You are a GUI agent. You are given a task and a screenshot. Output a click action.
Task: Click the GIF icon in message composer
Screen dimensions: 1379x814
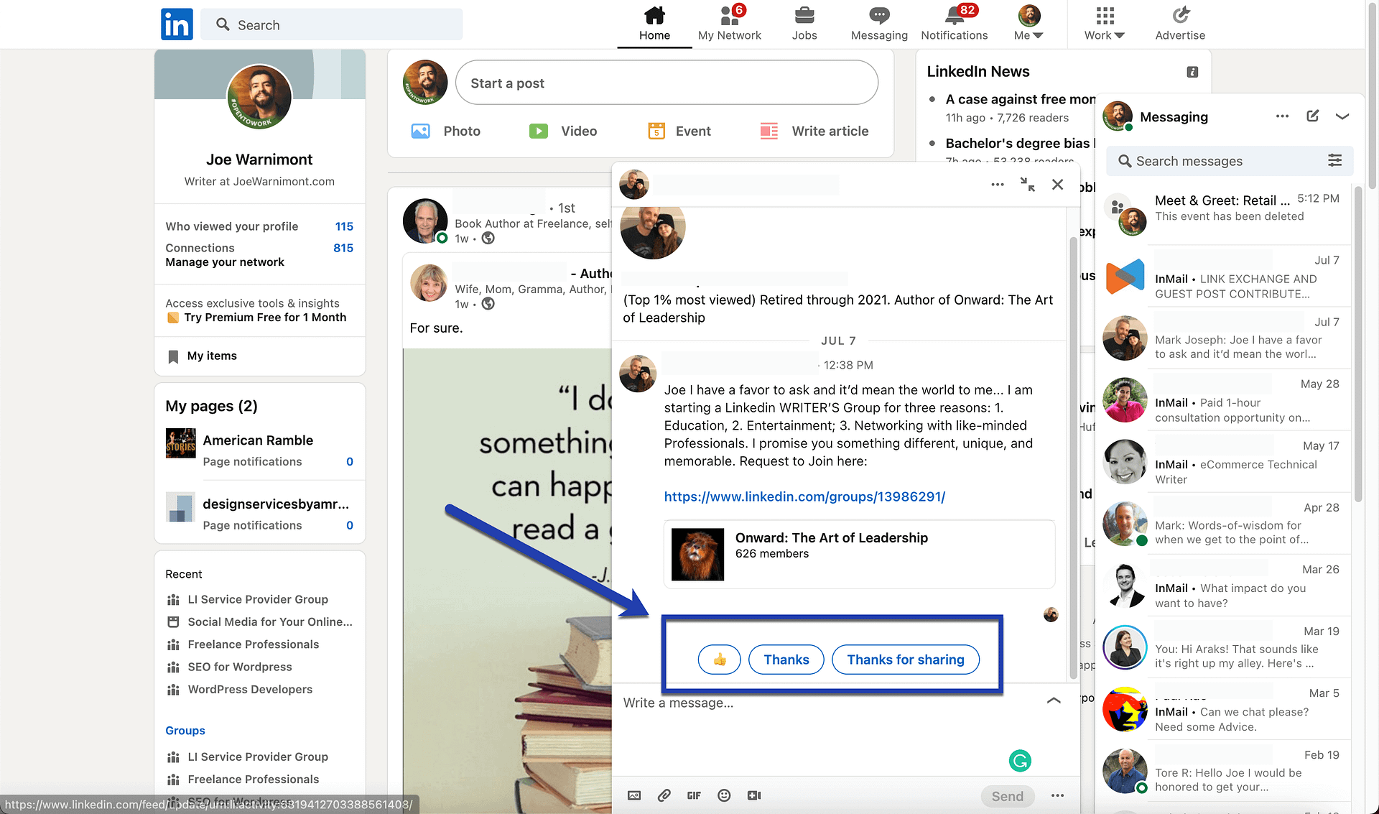pos(695,794)
